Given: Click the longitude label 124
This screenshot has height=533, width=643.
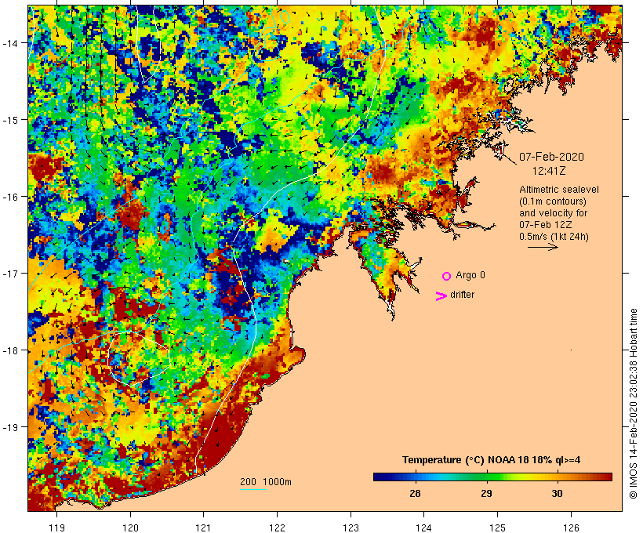Looking at the screenshot, I should [424, 528].
